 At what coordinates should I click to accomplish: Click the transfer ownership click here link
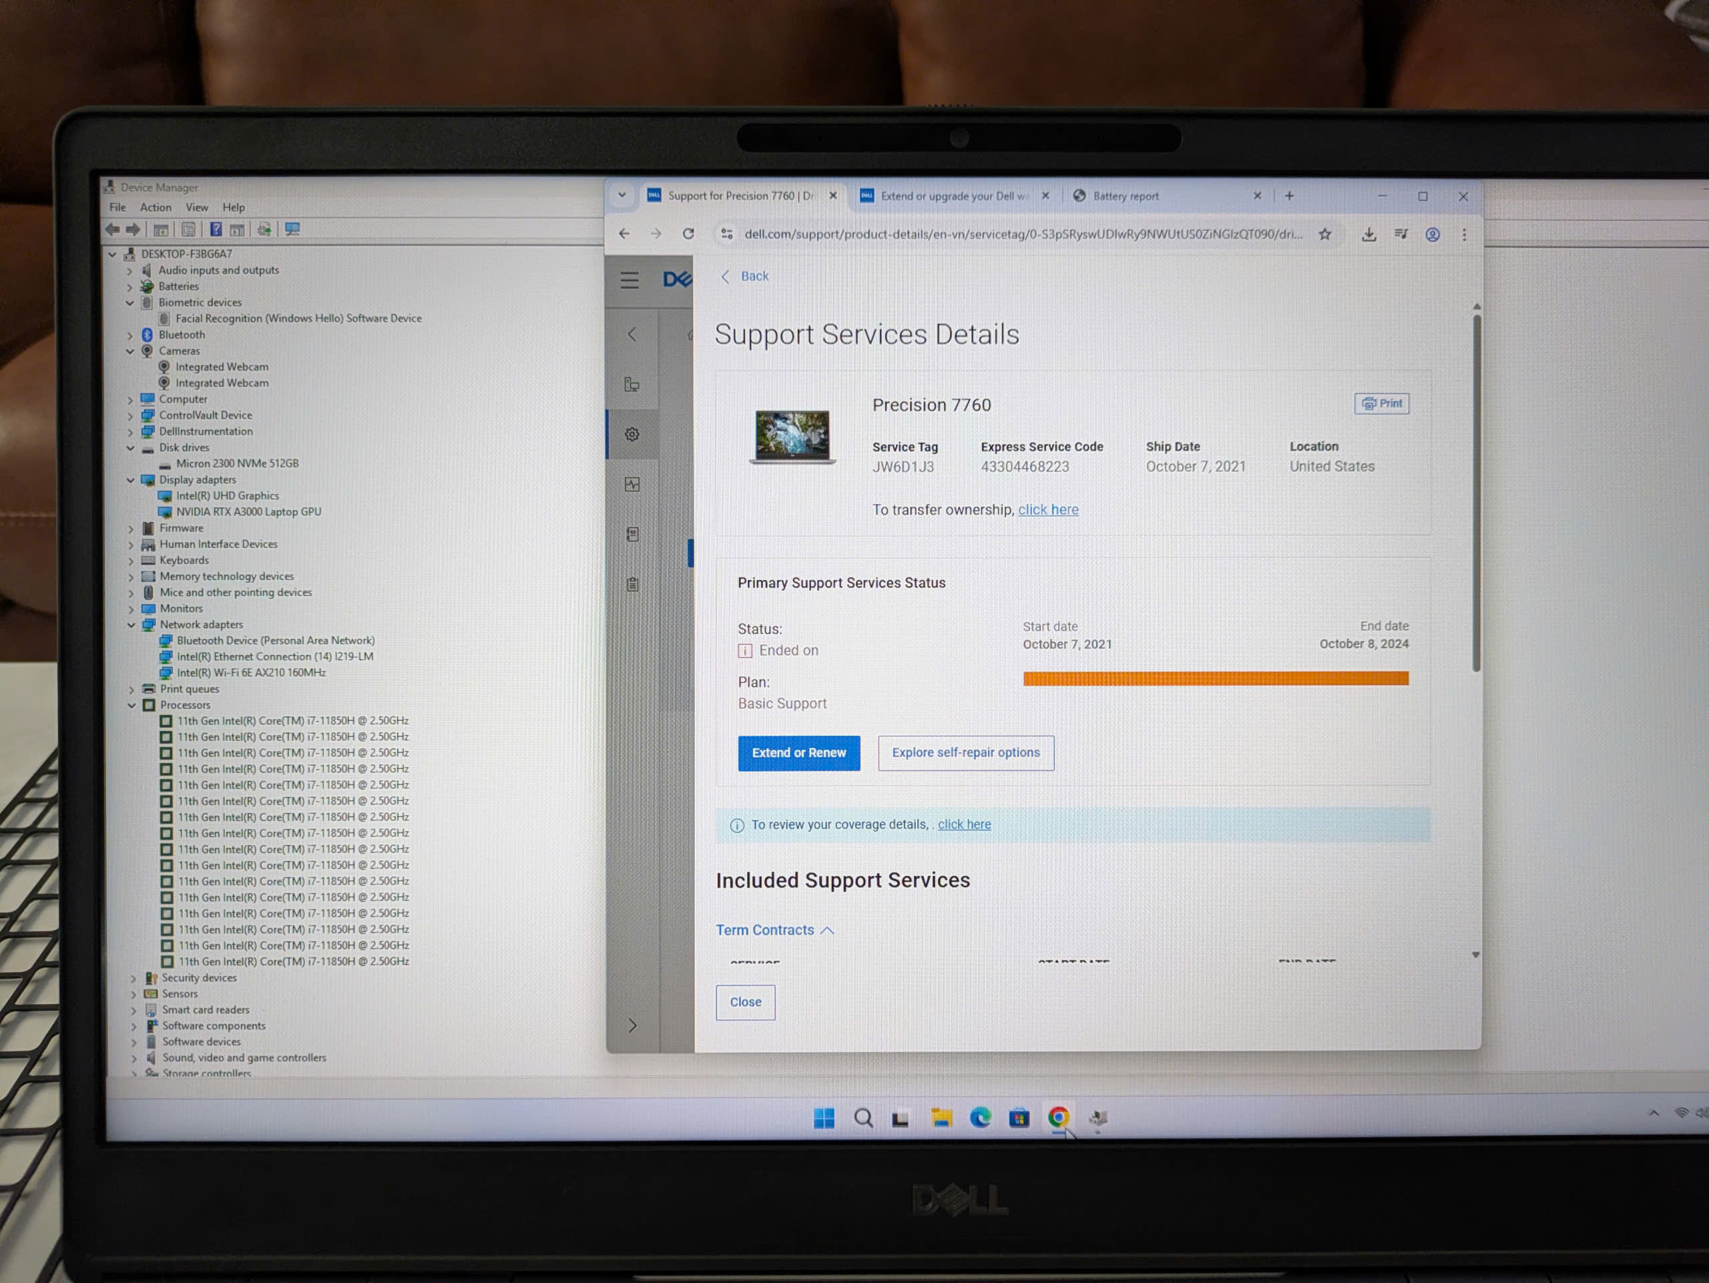coord(1047,510)
